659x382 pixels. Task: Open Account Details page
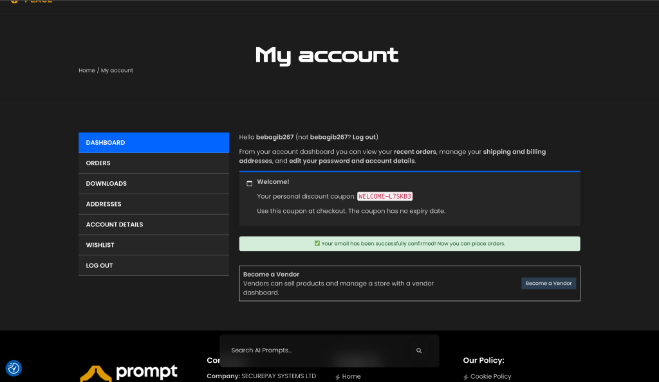tap(154, 225)
